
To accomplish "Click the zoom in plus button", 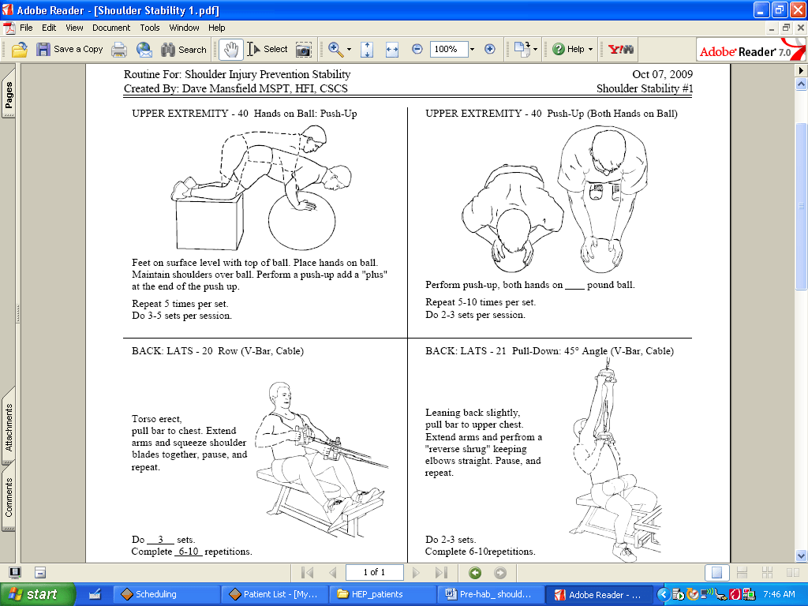I will coord(489,49).
